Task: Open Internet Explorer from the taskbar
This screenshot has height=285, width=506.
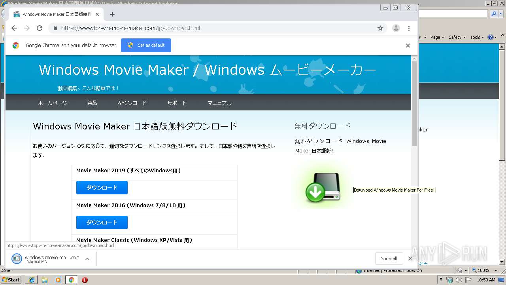Action: [x=32, y=280]
